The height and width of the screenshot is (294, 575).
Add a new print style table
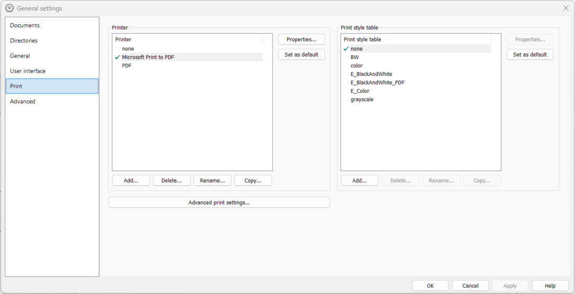pos(359,181)
